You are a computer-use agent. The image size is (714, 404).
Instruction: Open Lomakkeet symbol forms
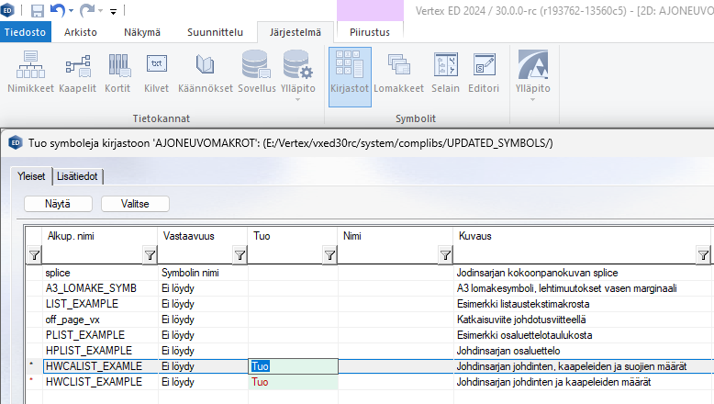click(398, 72)
